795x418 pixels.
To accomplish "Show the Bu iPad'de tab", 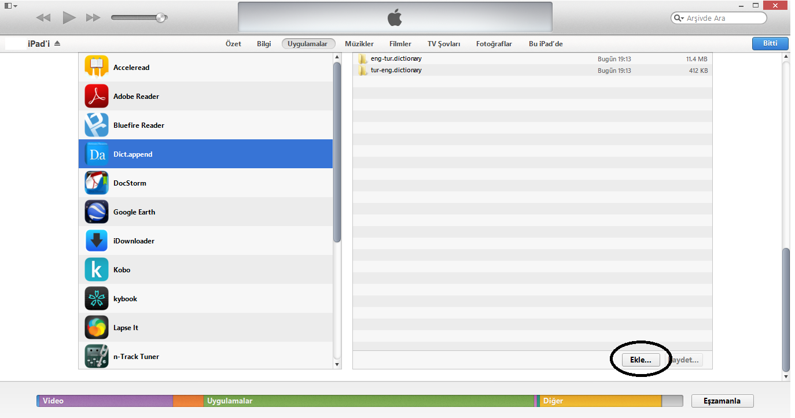I will click(x=546, y=44).
